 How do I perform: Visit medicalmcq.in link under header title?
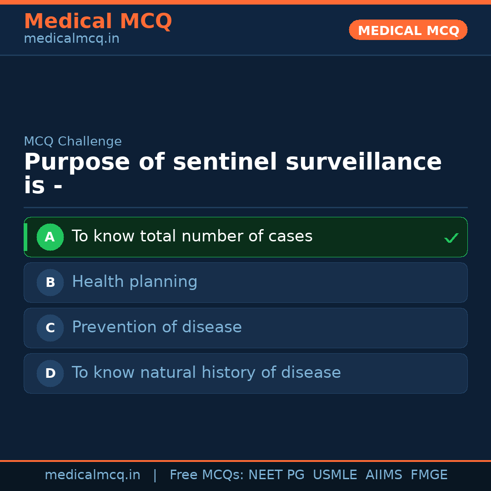click(x=71, y=39)
